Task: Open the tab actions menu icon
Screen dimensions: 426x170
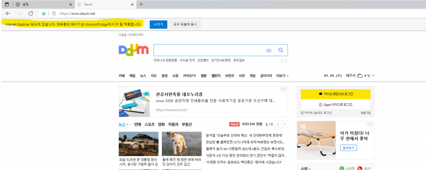Action: tap(7, 4)
